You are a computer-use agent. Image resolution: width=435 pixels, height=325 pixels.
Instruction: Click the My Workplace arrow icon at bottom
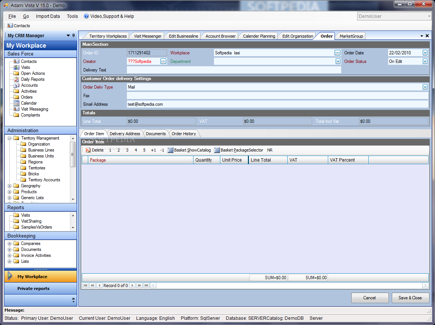pos(10,276)
